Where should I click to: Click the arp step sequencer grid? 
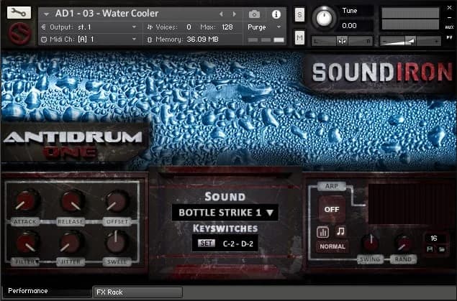pos(410,203)
